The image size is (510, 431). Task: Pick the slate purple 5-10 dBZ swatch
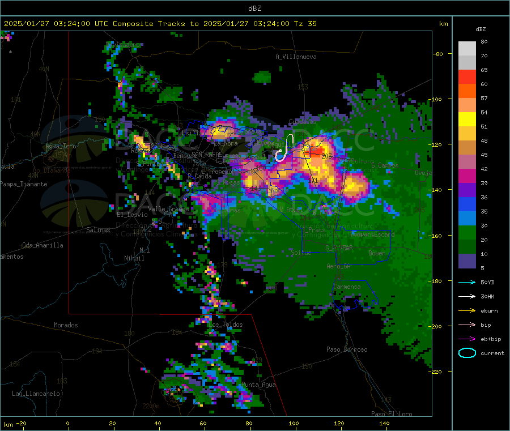click(x=467, y=261)
